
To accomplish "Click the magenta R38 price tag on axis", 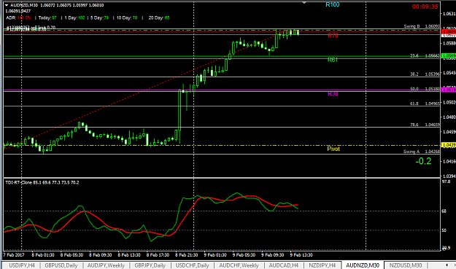I will 449,90.
